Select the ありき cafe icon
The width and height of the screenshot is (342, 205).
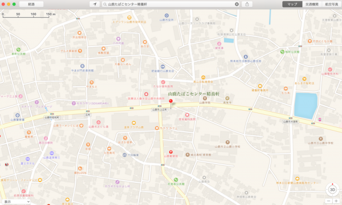(x=145, y=42)
